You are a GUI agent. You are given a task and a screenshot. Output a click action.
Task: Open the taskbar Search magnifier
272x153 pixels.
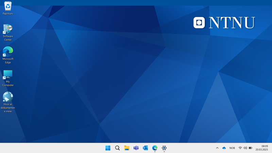coord(117,148)
